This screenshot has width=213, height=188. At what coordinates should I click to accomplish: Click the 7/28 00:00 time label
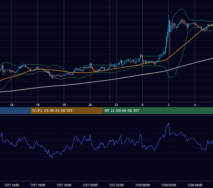tap(143, 185)
